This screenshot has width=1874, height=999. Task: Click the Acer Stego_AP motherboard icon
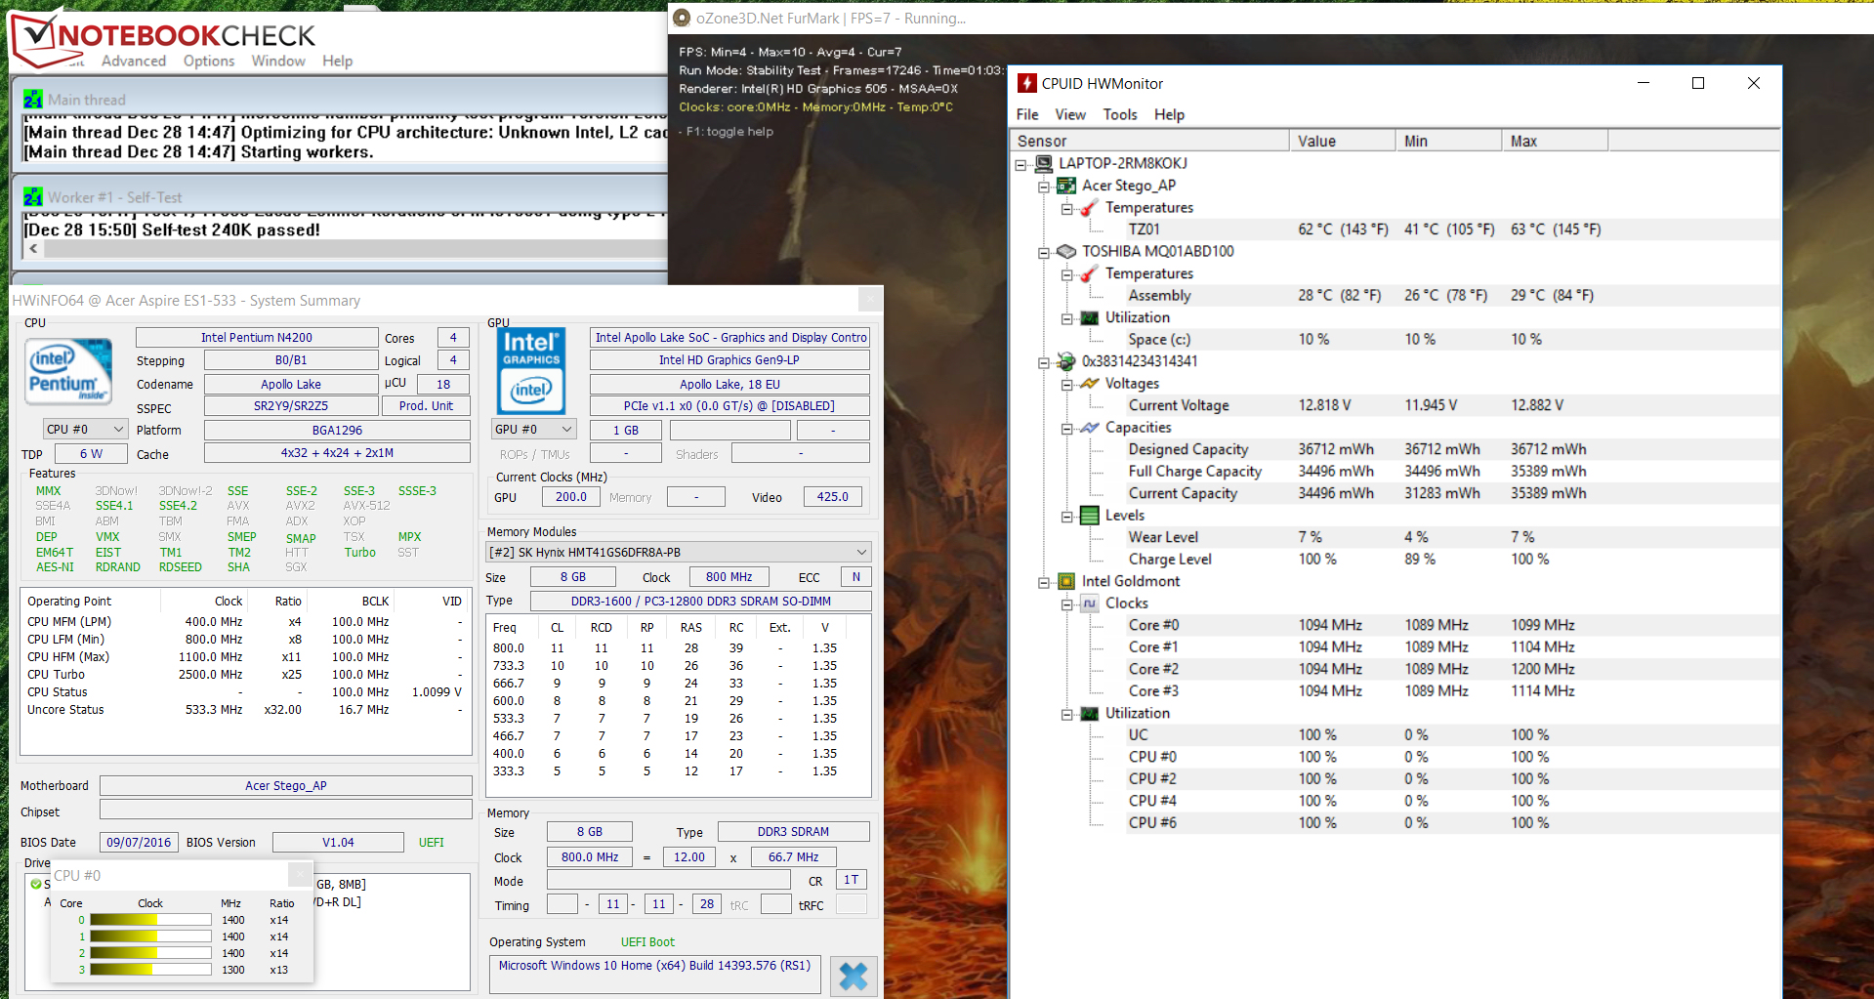(x=1066, y=186)
